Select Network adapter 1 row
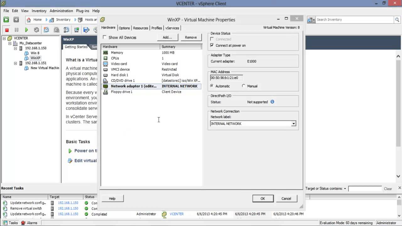 pyautogui.click(x=151, y=86)
